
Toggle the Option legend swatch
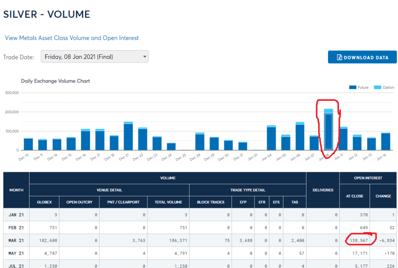(x=377, y=88)
